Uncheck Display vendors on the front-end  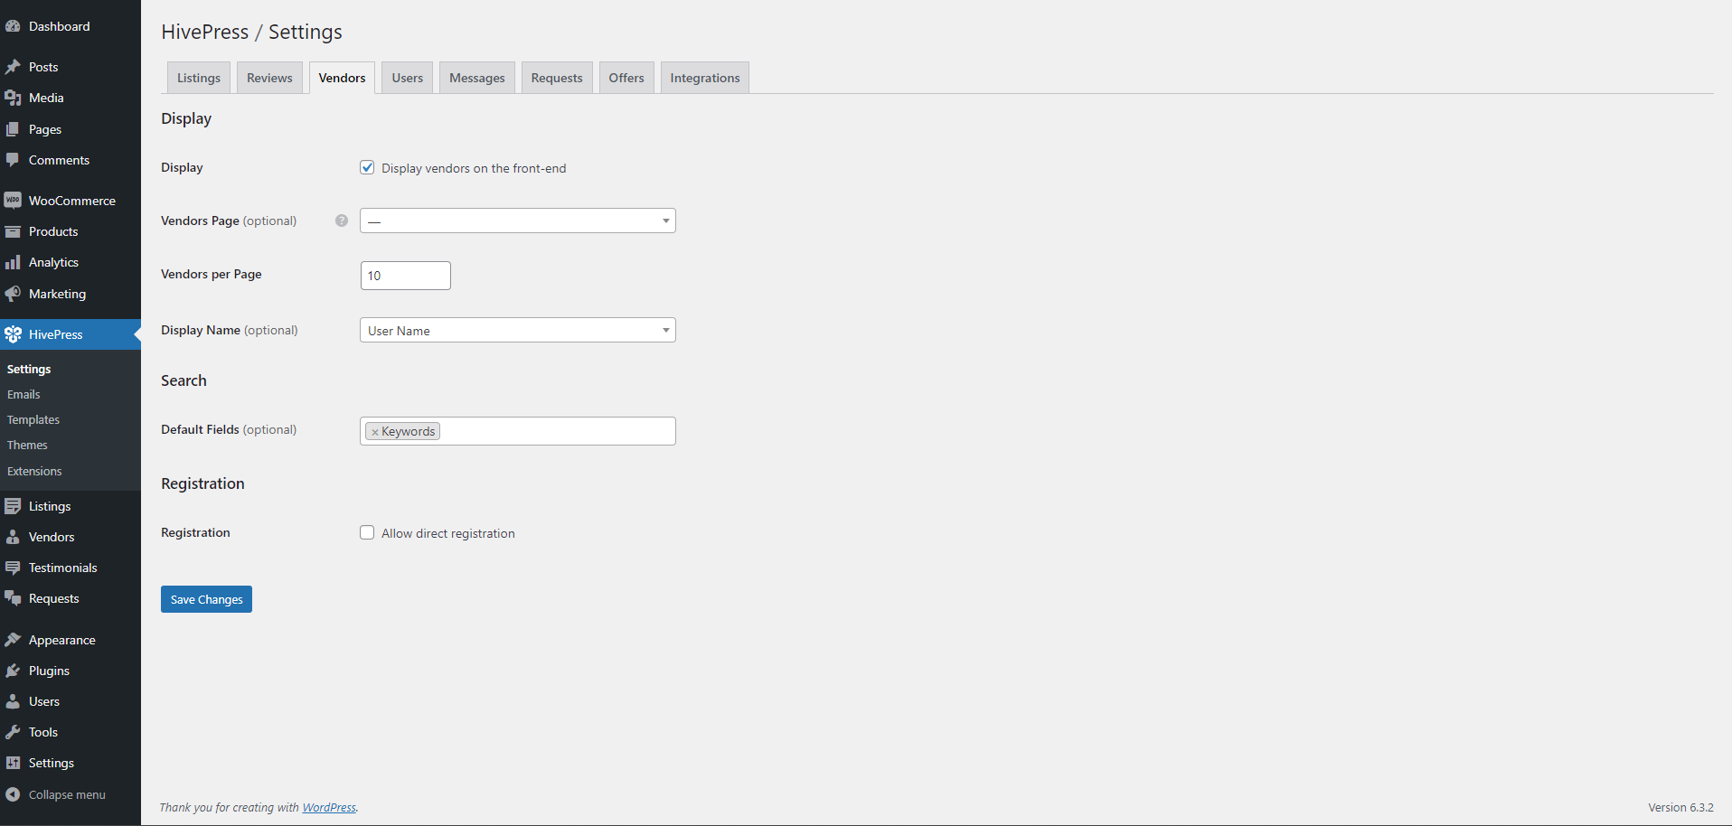pos(367,167)
